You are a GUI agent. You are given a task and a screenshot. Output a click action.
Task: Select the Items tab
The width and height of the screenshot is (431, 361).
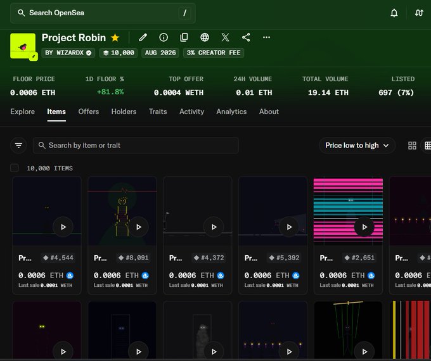[x=56, y=111]
